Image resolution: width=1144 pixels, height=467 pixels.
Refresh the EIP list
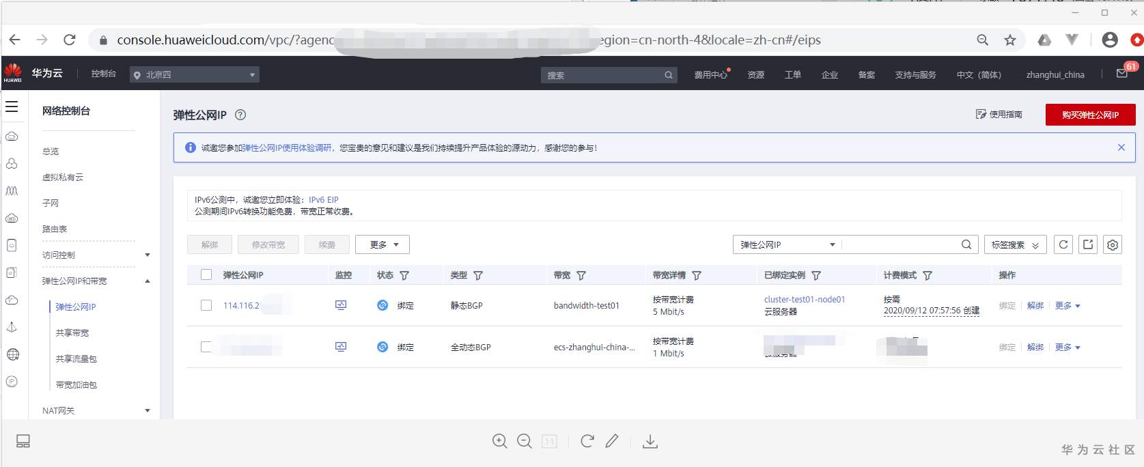pyautogui.click(x=1063, y=244)
